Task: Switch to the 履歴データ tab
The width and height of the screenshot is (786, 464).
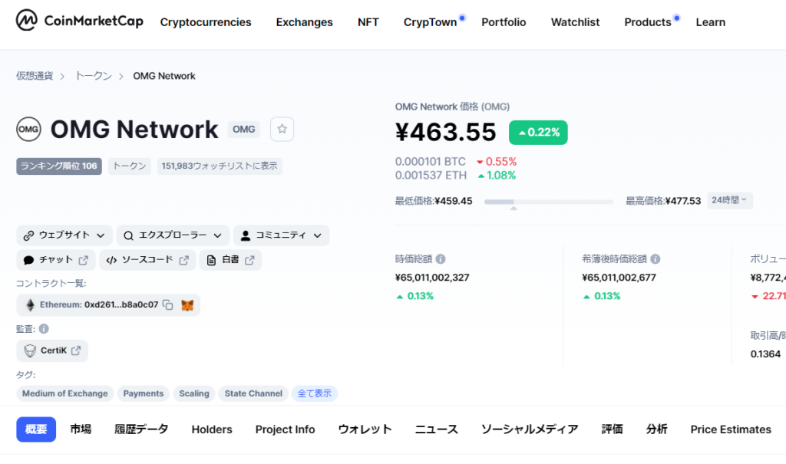Action: coord(141,429)
